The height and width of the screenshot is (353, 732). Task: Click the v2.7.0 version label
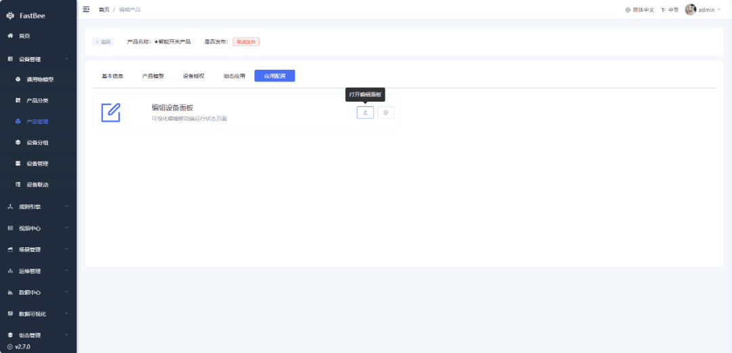22,347
